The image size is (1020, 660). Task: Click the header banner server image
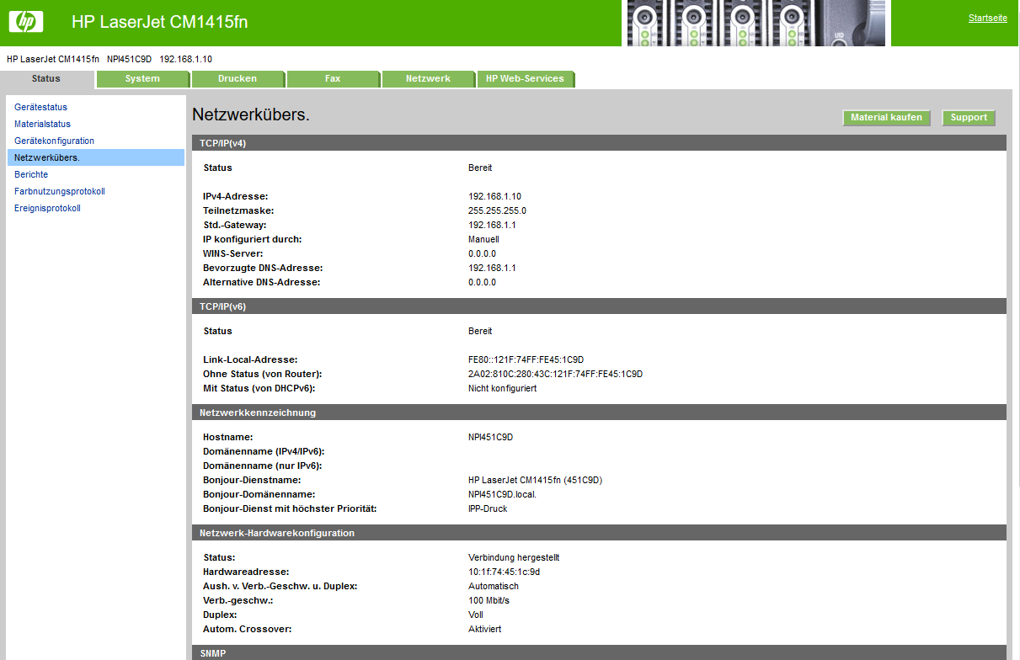click(755, 23)
